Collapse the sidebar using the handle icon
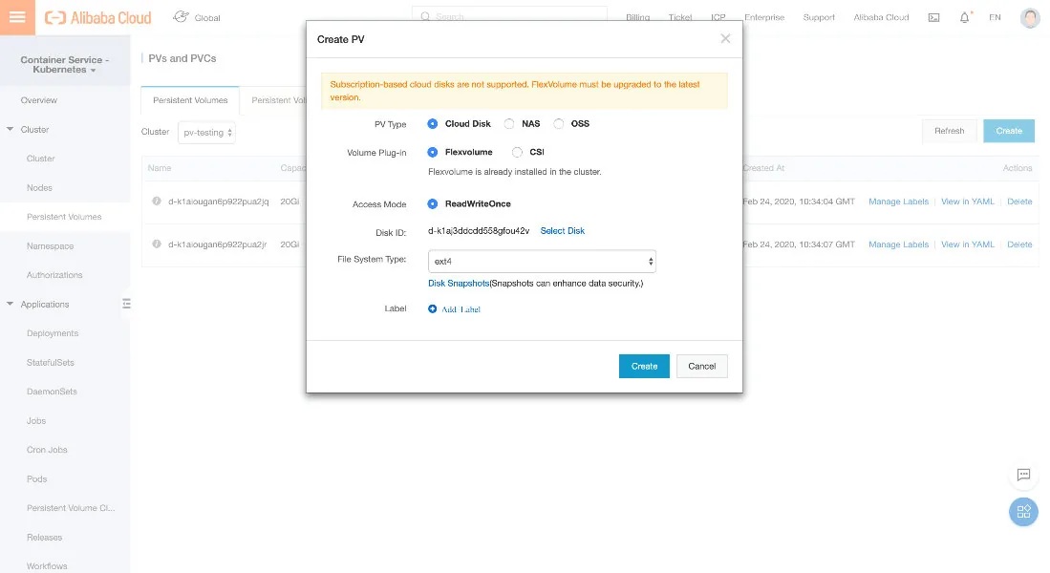The height and width of the screenshot is (573, 1050). (x=126, y=304)
